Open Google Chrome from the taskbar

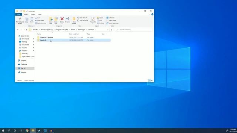tap(27, 130)
